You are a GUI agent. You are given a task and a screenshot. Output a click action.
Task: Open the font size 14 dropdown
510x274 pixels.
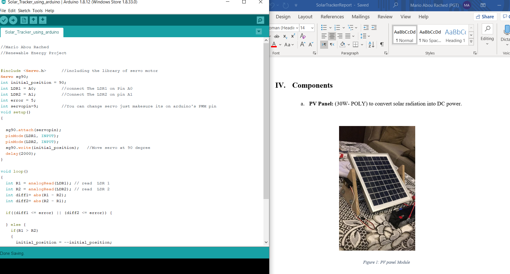312,28
